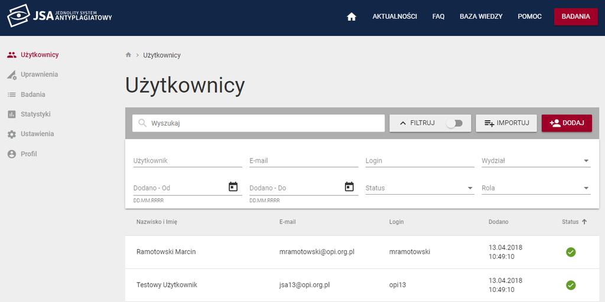Click email jsa13@opi.org.pl
Viewport: 605px width, 302px height.
click(x=304, y=285)
